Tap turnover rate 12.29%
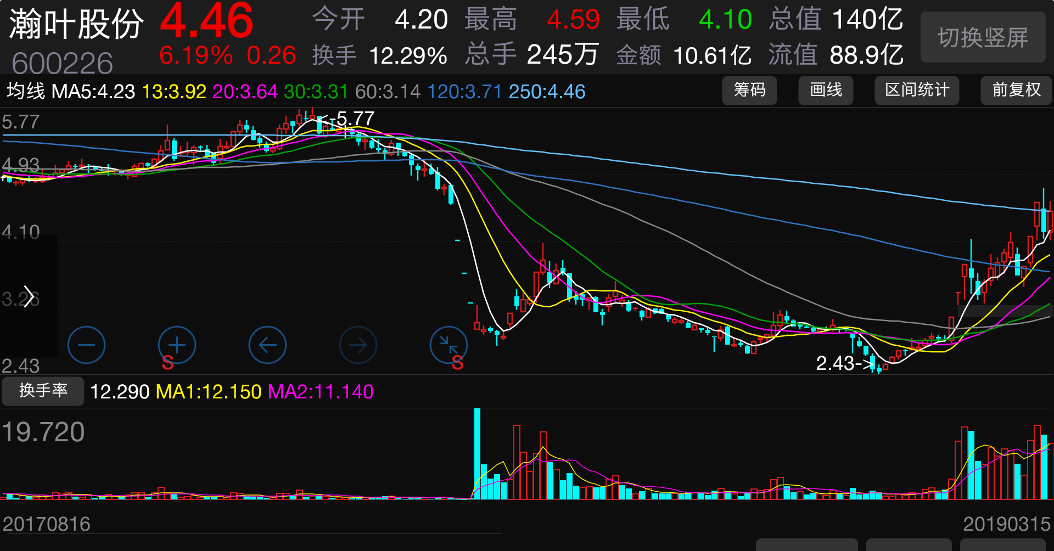This screenshot has width=1054, height=551. (408, 55)
